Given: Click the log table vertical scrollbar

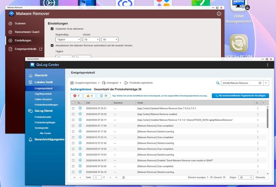Looking at the screenshot, I should click(268, 118).
